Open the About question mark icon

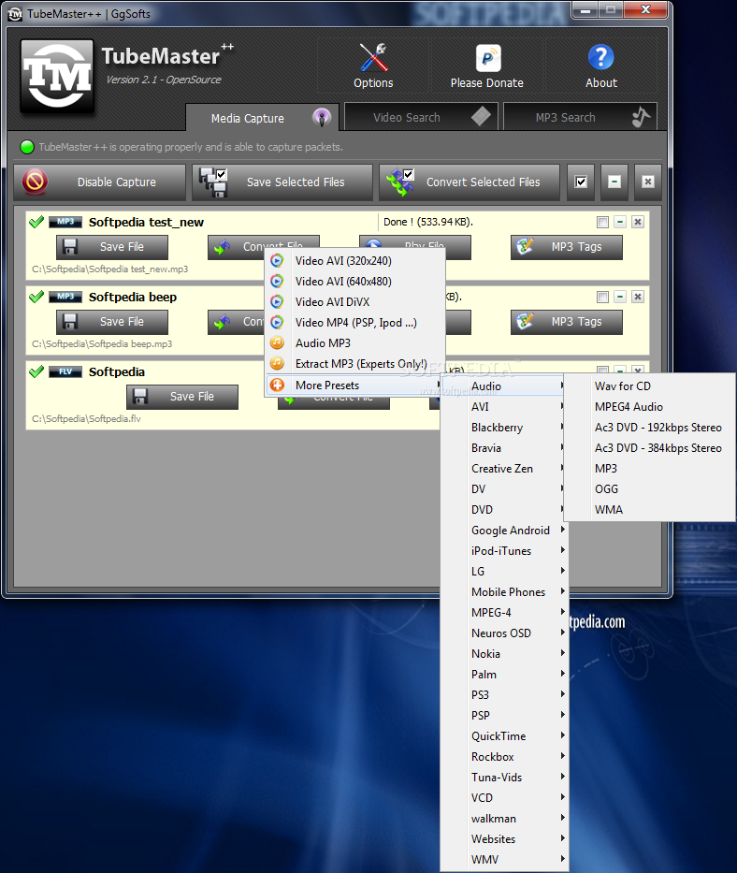point(600,57)
